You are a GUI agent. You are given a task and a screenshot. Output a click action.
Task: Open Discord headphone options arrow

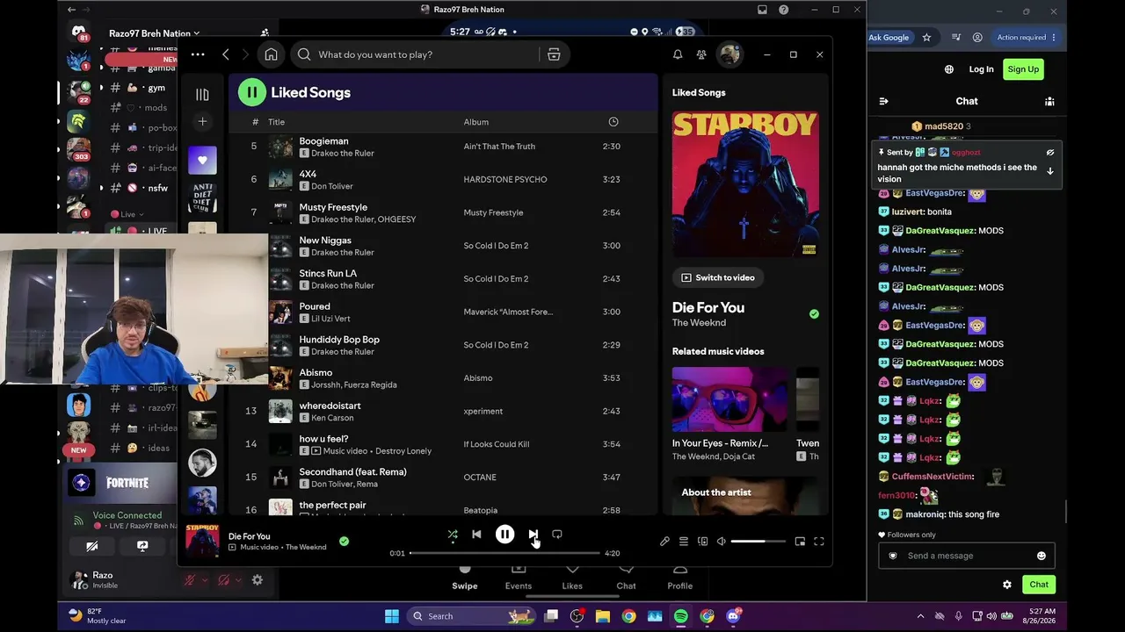[x=238, y=580]
